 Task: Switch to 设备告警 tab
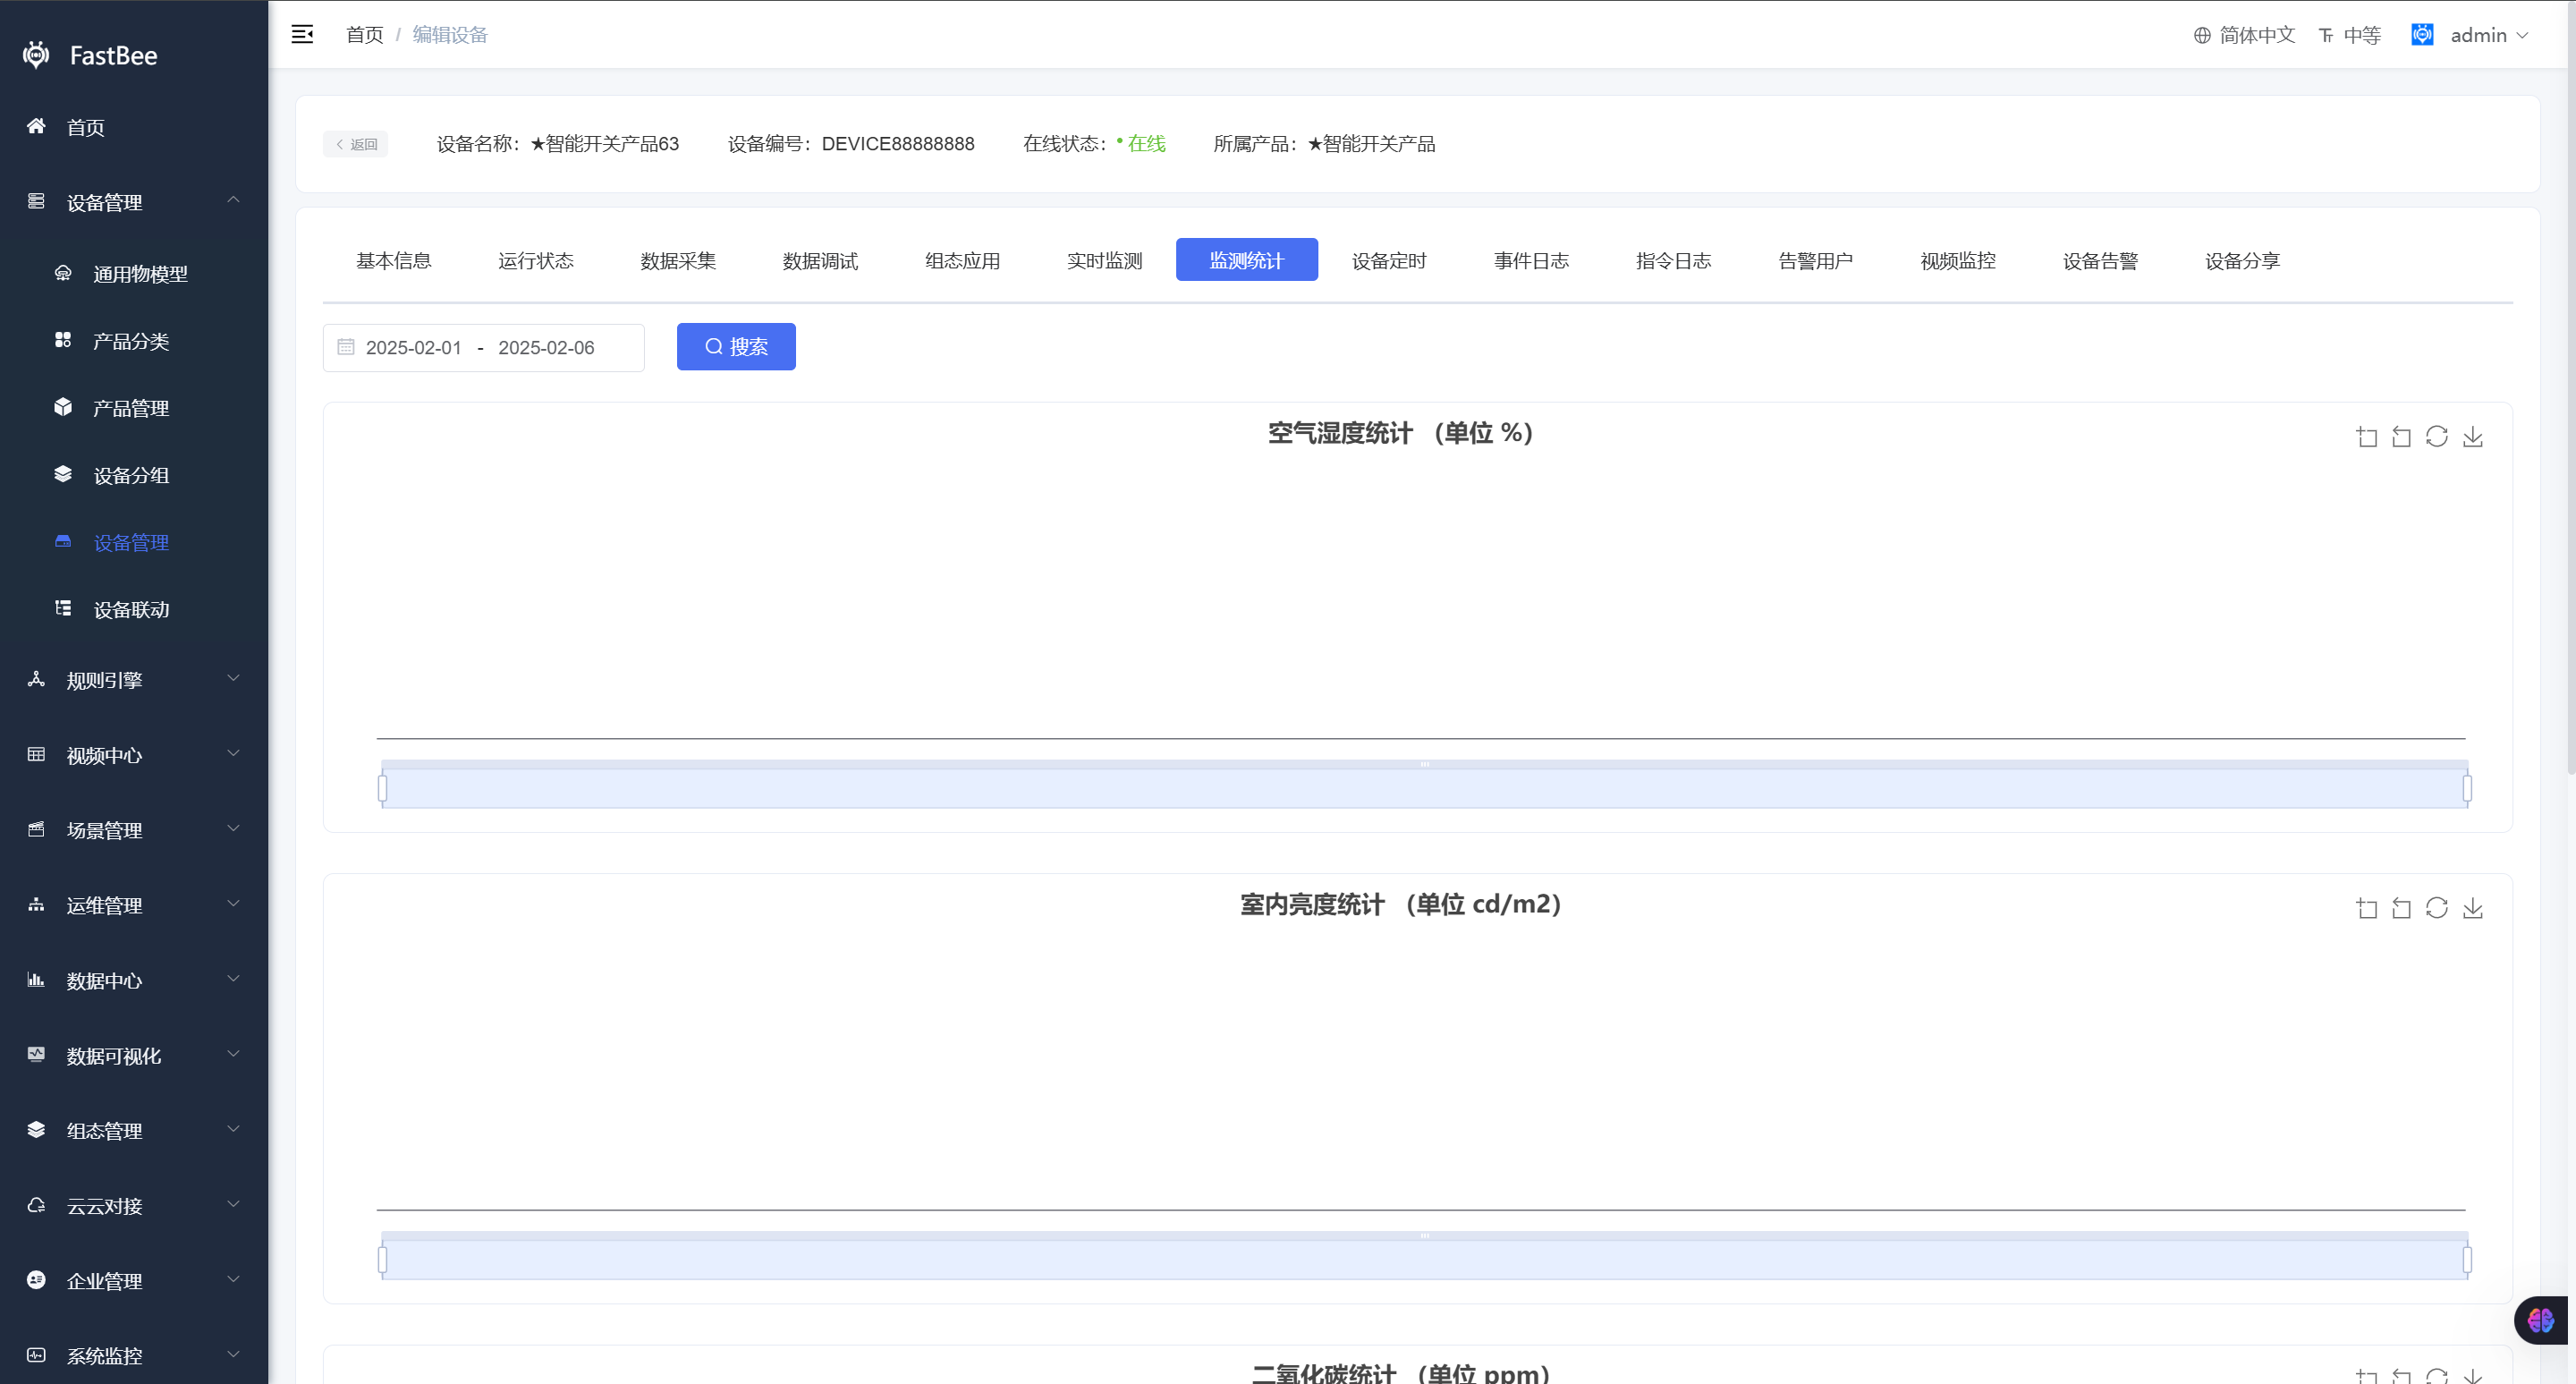2100,260
